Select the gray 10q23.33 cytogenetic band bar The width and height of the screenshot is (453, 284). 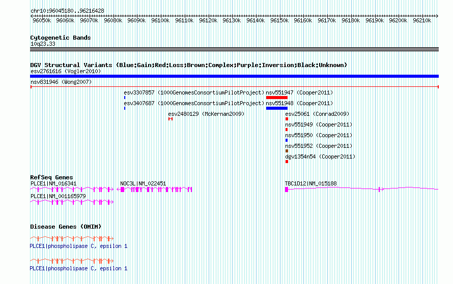pyautogui.click(x=234, y=49)
